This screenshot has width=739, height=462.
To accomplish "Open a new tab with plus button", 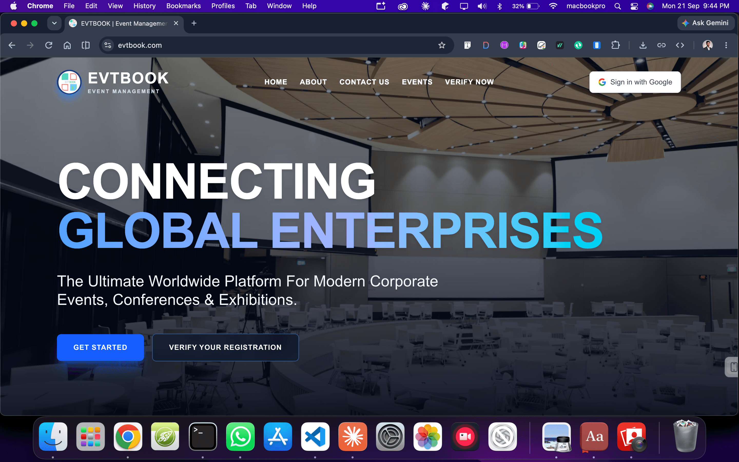I will [194, 23].
